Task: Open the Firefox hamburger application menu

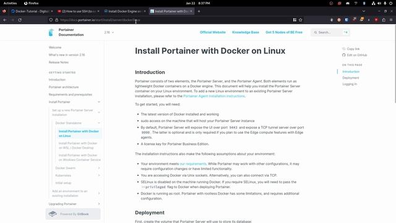Action: coord(391,20)
